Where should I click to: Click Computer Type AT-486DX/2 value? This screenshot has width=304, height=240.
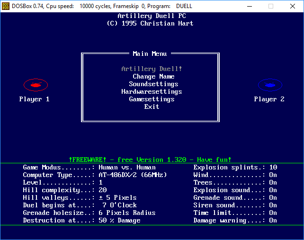click(x=133, y=175)
